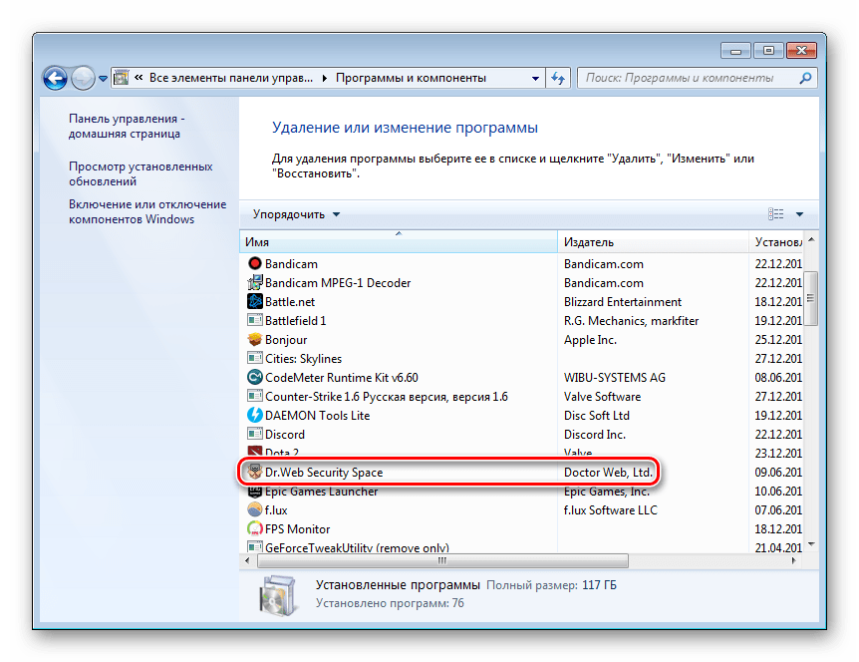The height and width of the screenshot is (662, 859).
Task: Select Bandicam MPEG-1 Decoder entry name
Action: (338, 283)
